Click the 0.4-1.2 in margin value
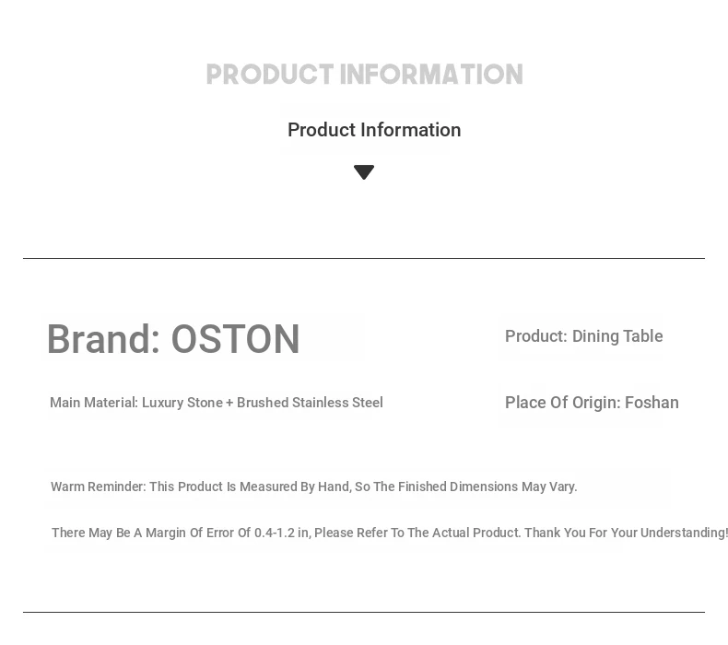The height and width of the screenshot is (645, 728). click(281, 533)
